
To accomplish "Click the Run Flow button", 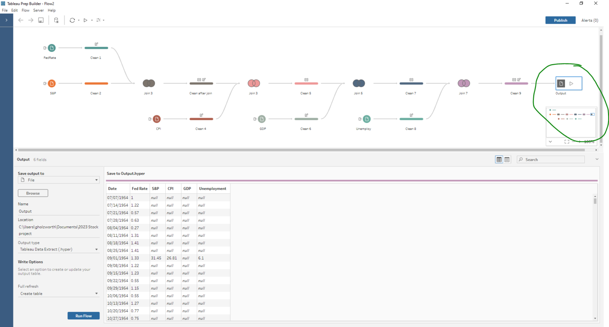I will coord(83,316).
